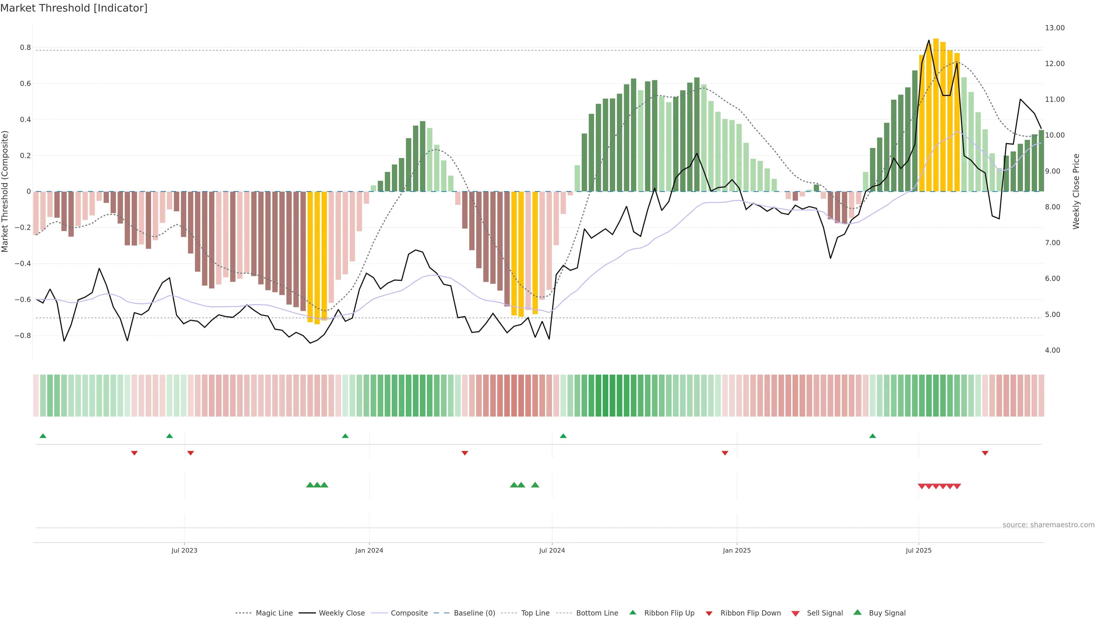Click the Bottom Line legend label
The width and height of the screenshot is (1109, 623).
(x=597, y=613)
